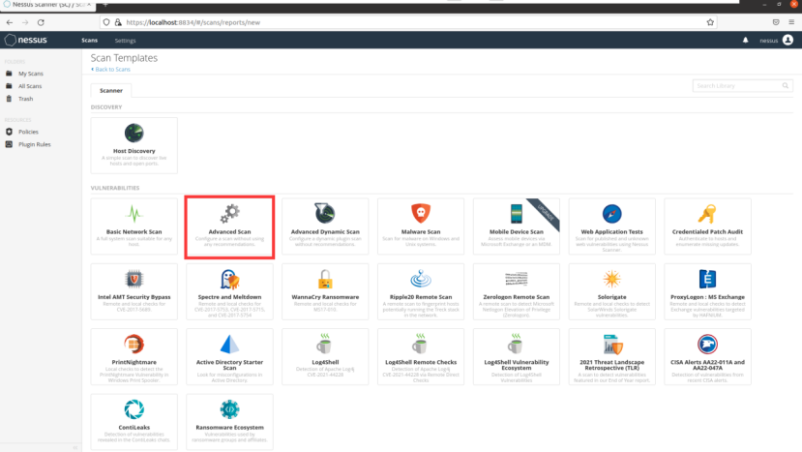This screenshot has height=452, width=802.
Task: Click the Web Application Tests title text
Action: tap(611, 232)
